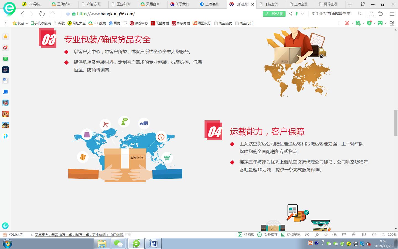Toggle the sound speaker icon in status bar
Screen dimensions: 398x249
click(374, 235)
